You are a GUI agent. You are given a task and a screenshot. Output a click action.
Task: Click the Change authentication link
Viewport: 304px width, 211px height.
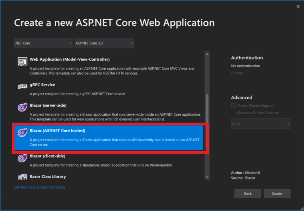237,73
